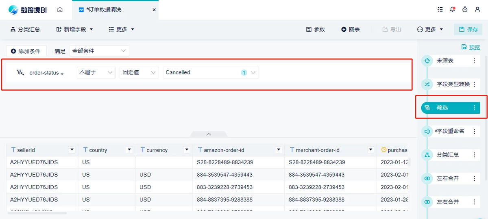This screenshot has height=219, width=488.
Task: Open 字段类型转换 step options menu
Action: pyautogui.click(x=474, y=85)
